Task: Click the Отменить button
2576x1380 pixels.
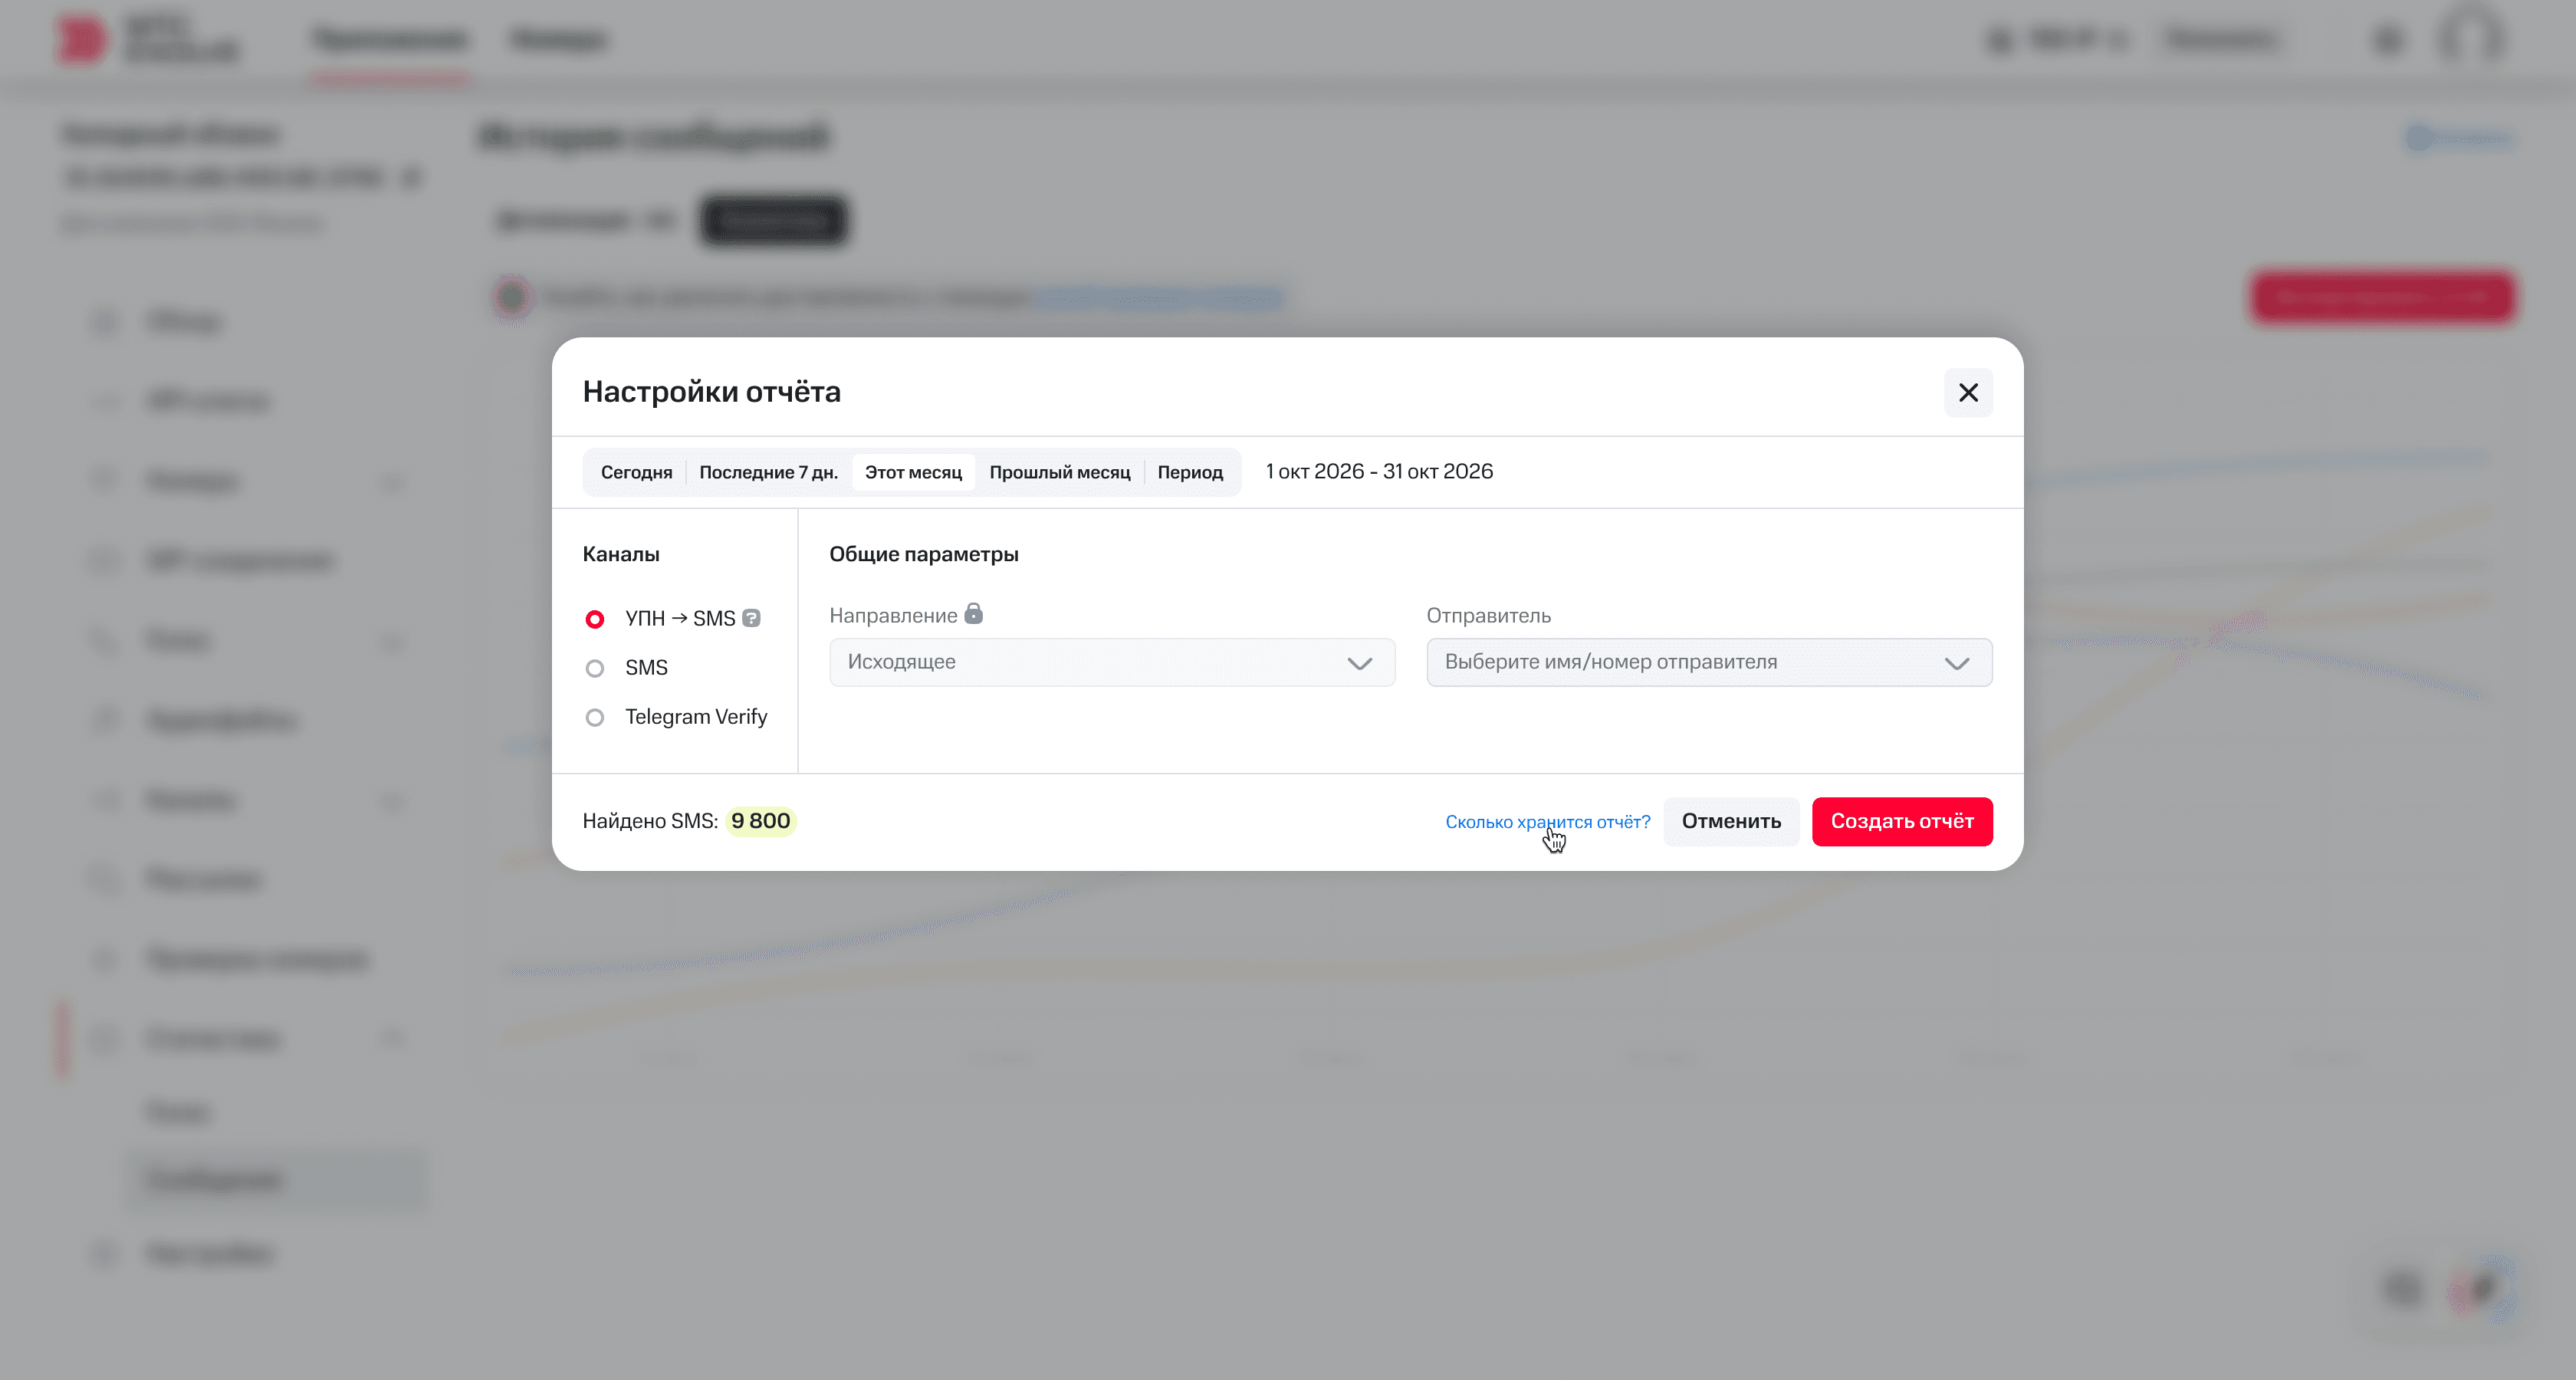Action: point(1731,821)
